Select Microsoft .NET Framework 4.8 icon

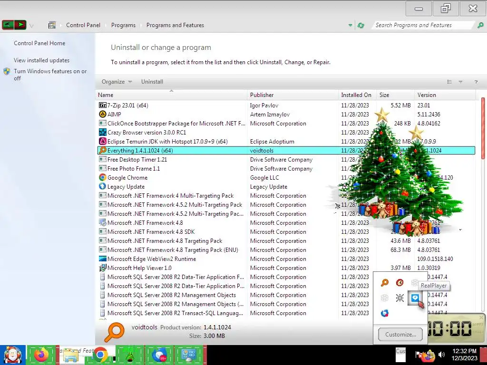(x=103, y=222)
